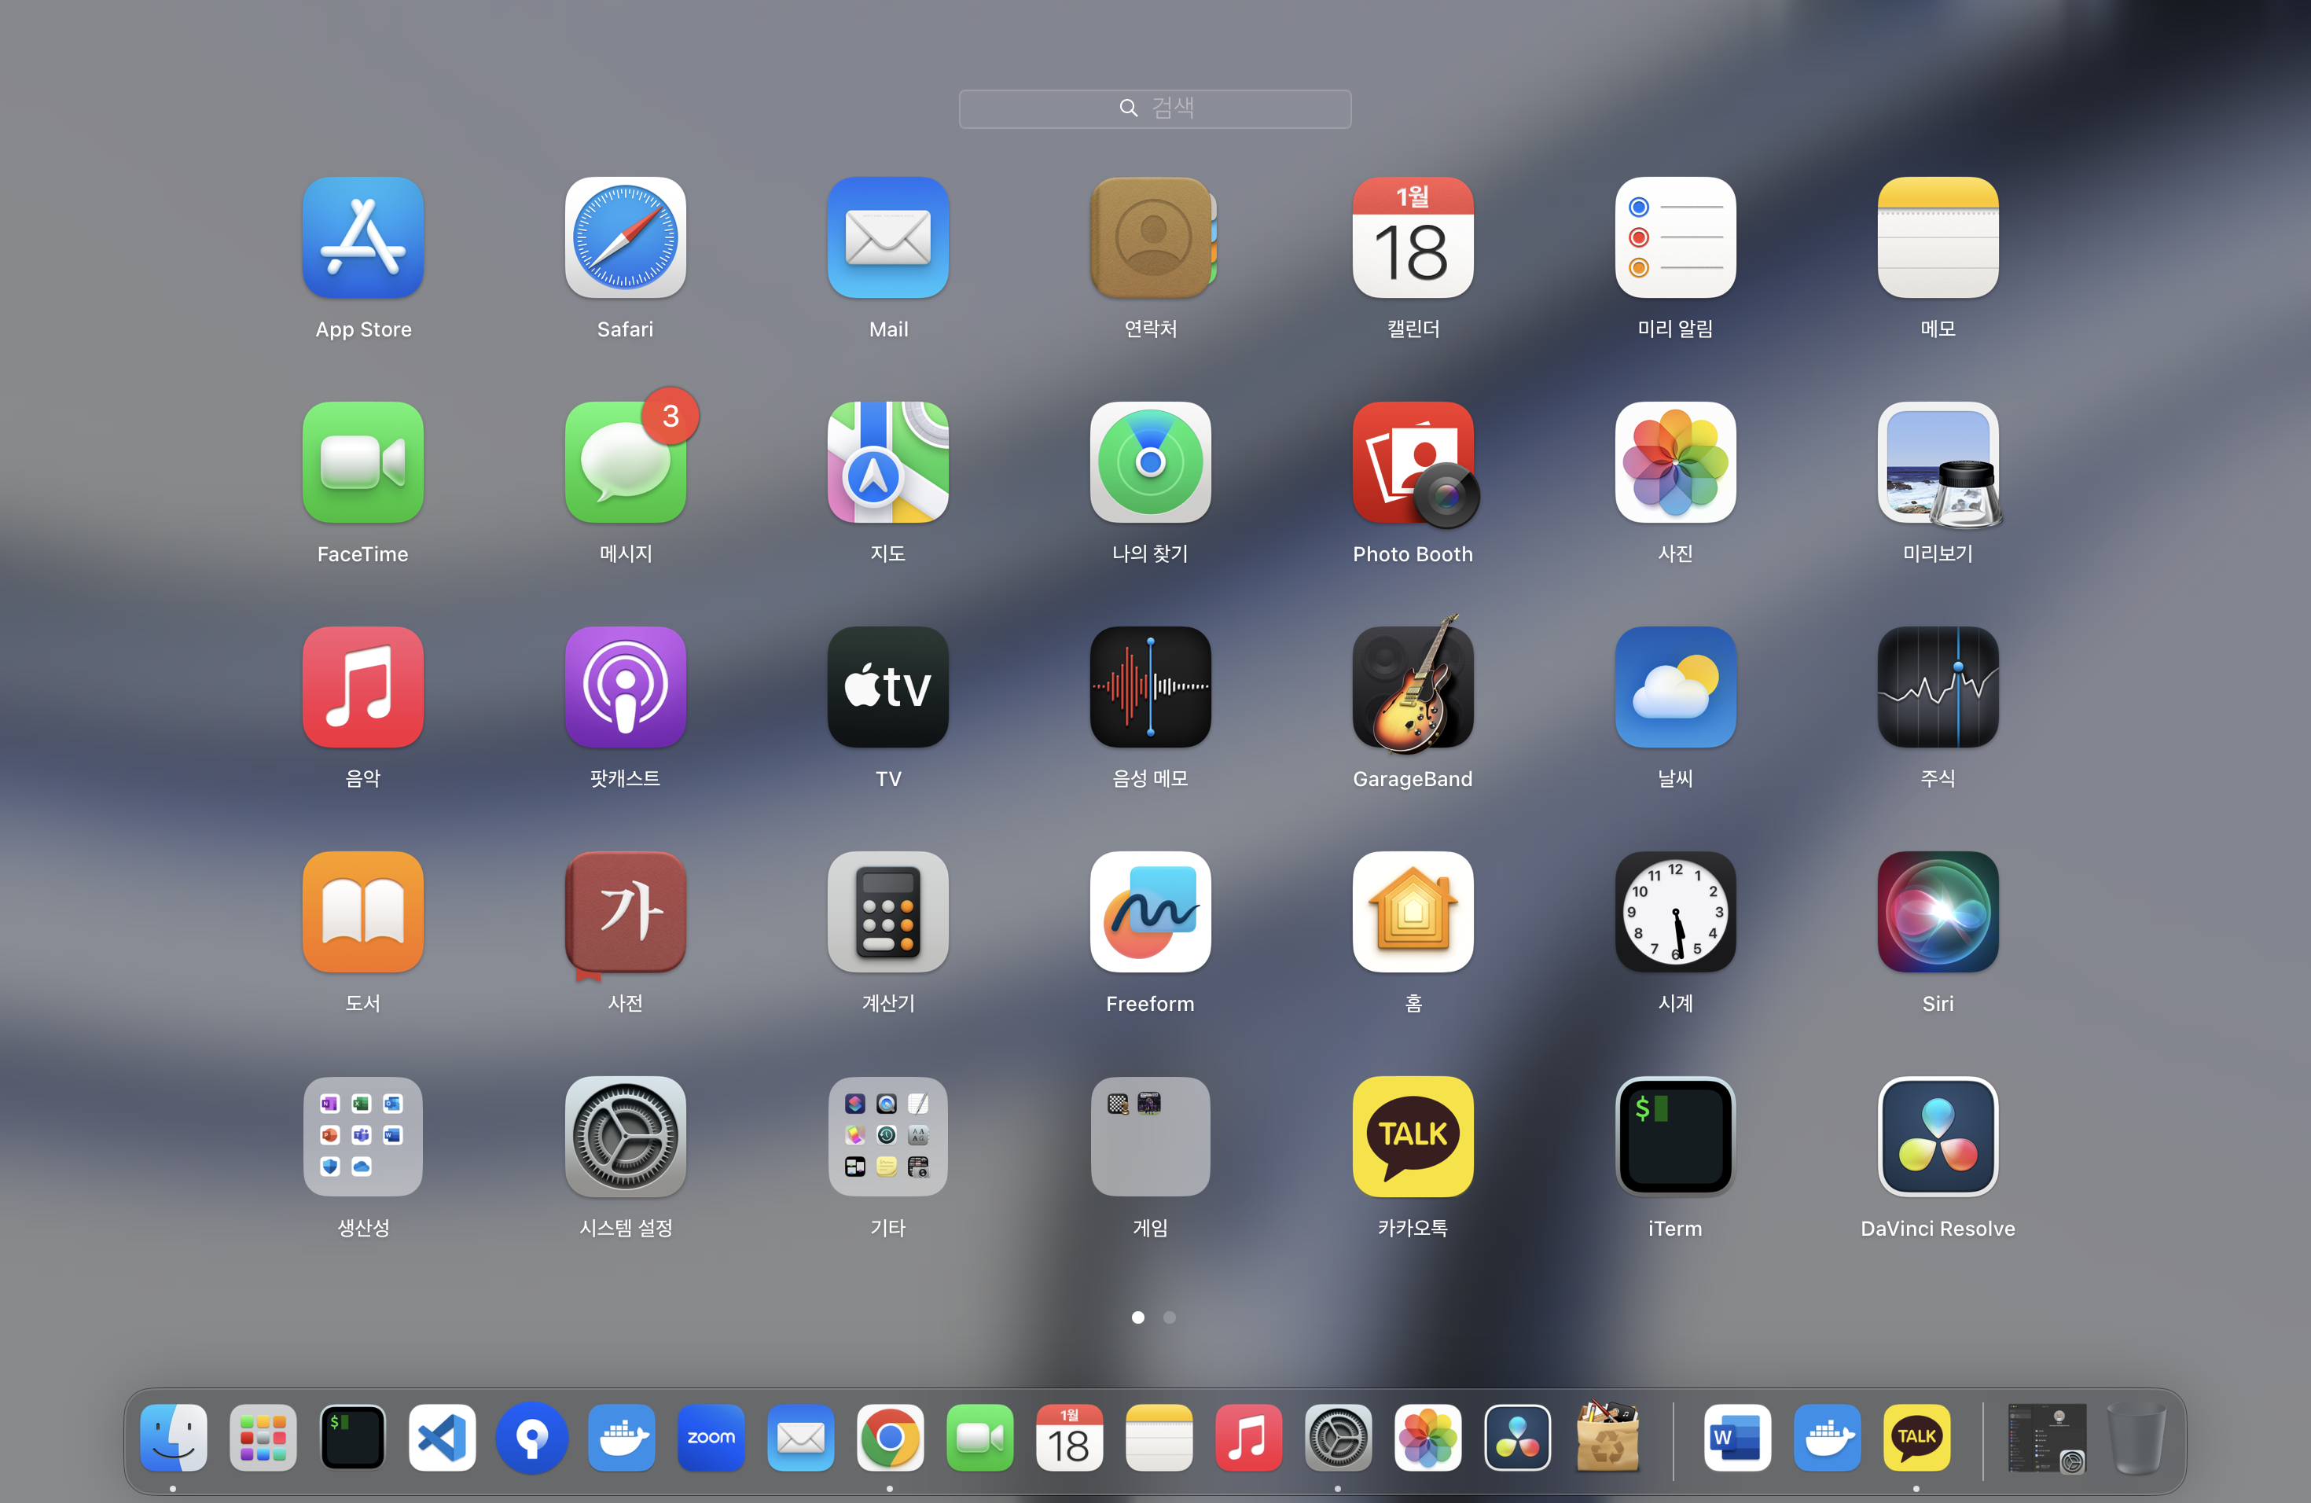The width and height of the screenshot is (2311, 1503).
Task: Click Launchpad icon in the Dock
Action: tap(263, 1437)
